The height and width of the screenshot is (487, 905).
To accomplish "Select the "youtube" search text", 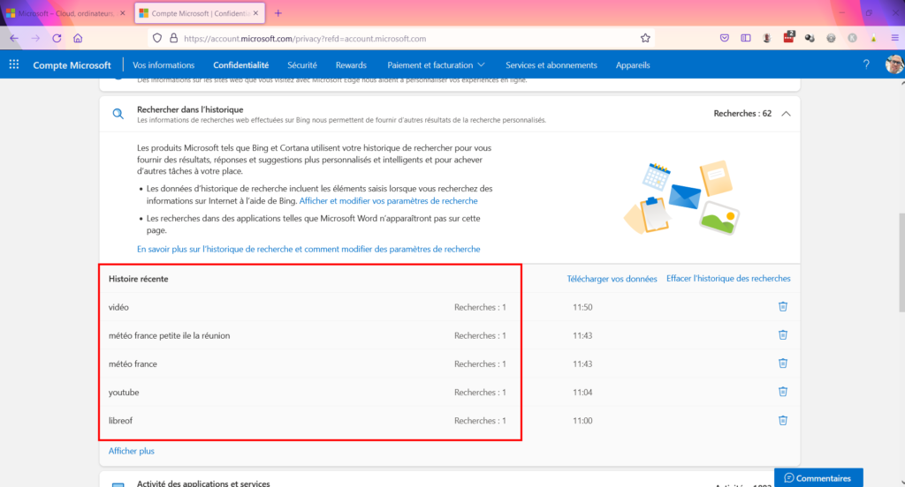I will pos(124,393).
